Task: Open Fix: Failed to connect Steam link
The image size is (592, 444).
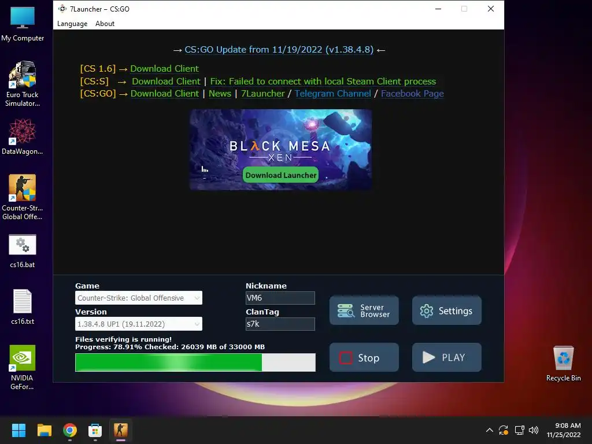Action: pyautogui.click(x=323, y=81)
